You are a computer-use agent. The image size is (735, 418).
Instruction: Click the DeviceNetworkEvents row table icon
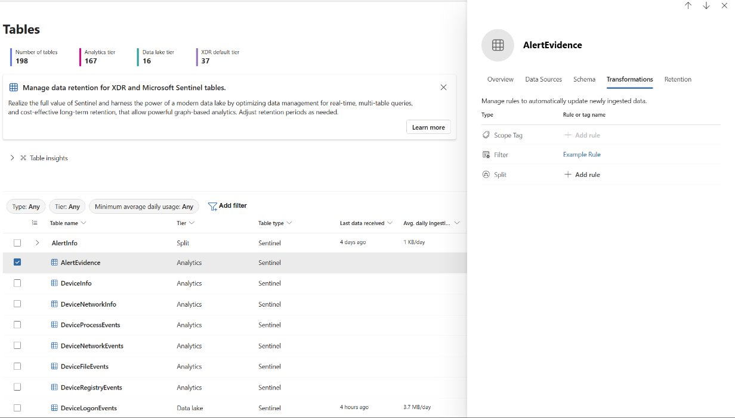coord(54,346)
